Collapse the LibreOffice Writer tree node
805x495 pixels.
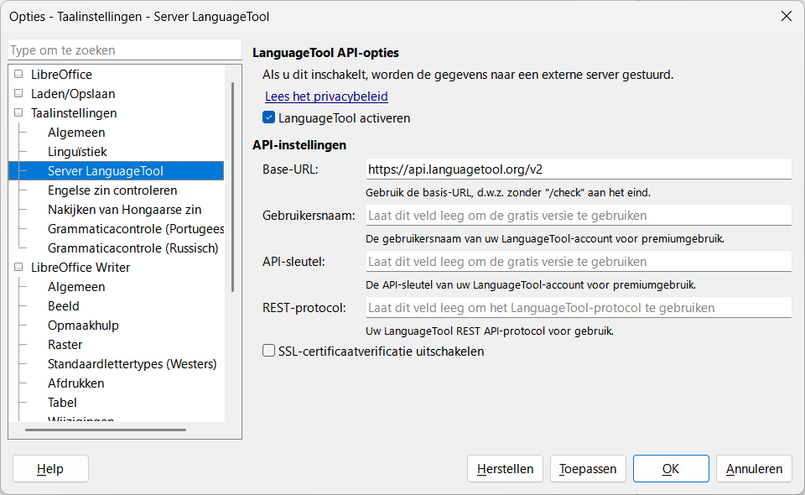18,268
